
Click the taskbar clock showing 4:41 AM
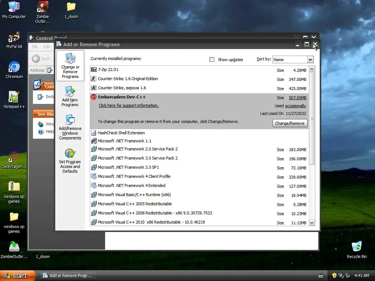point(361,276)
